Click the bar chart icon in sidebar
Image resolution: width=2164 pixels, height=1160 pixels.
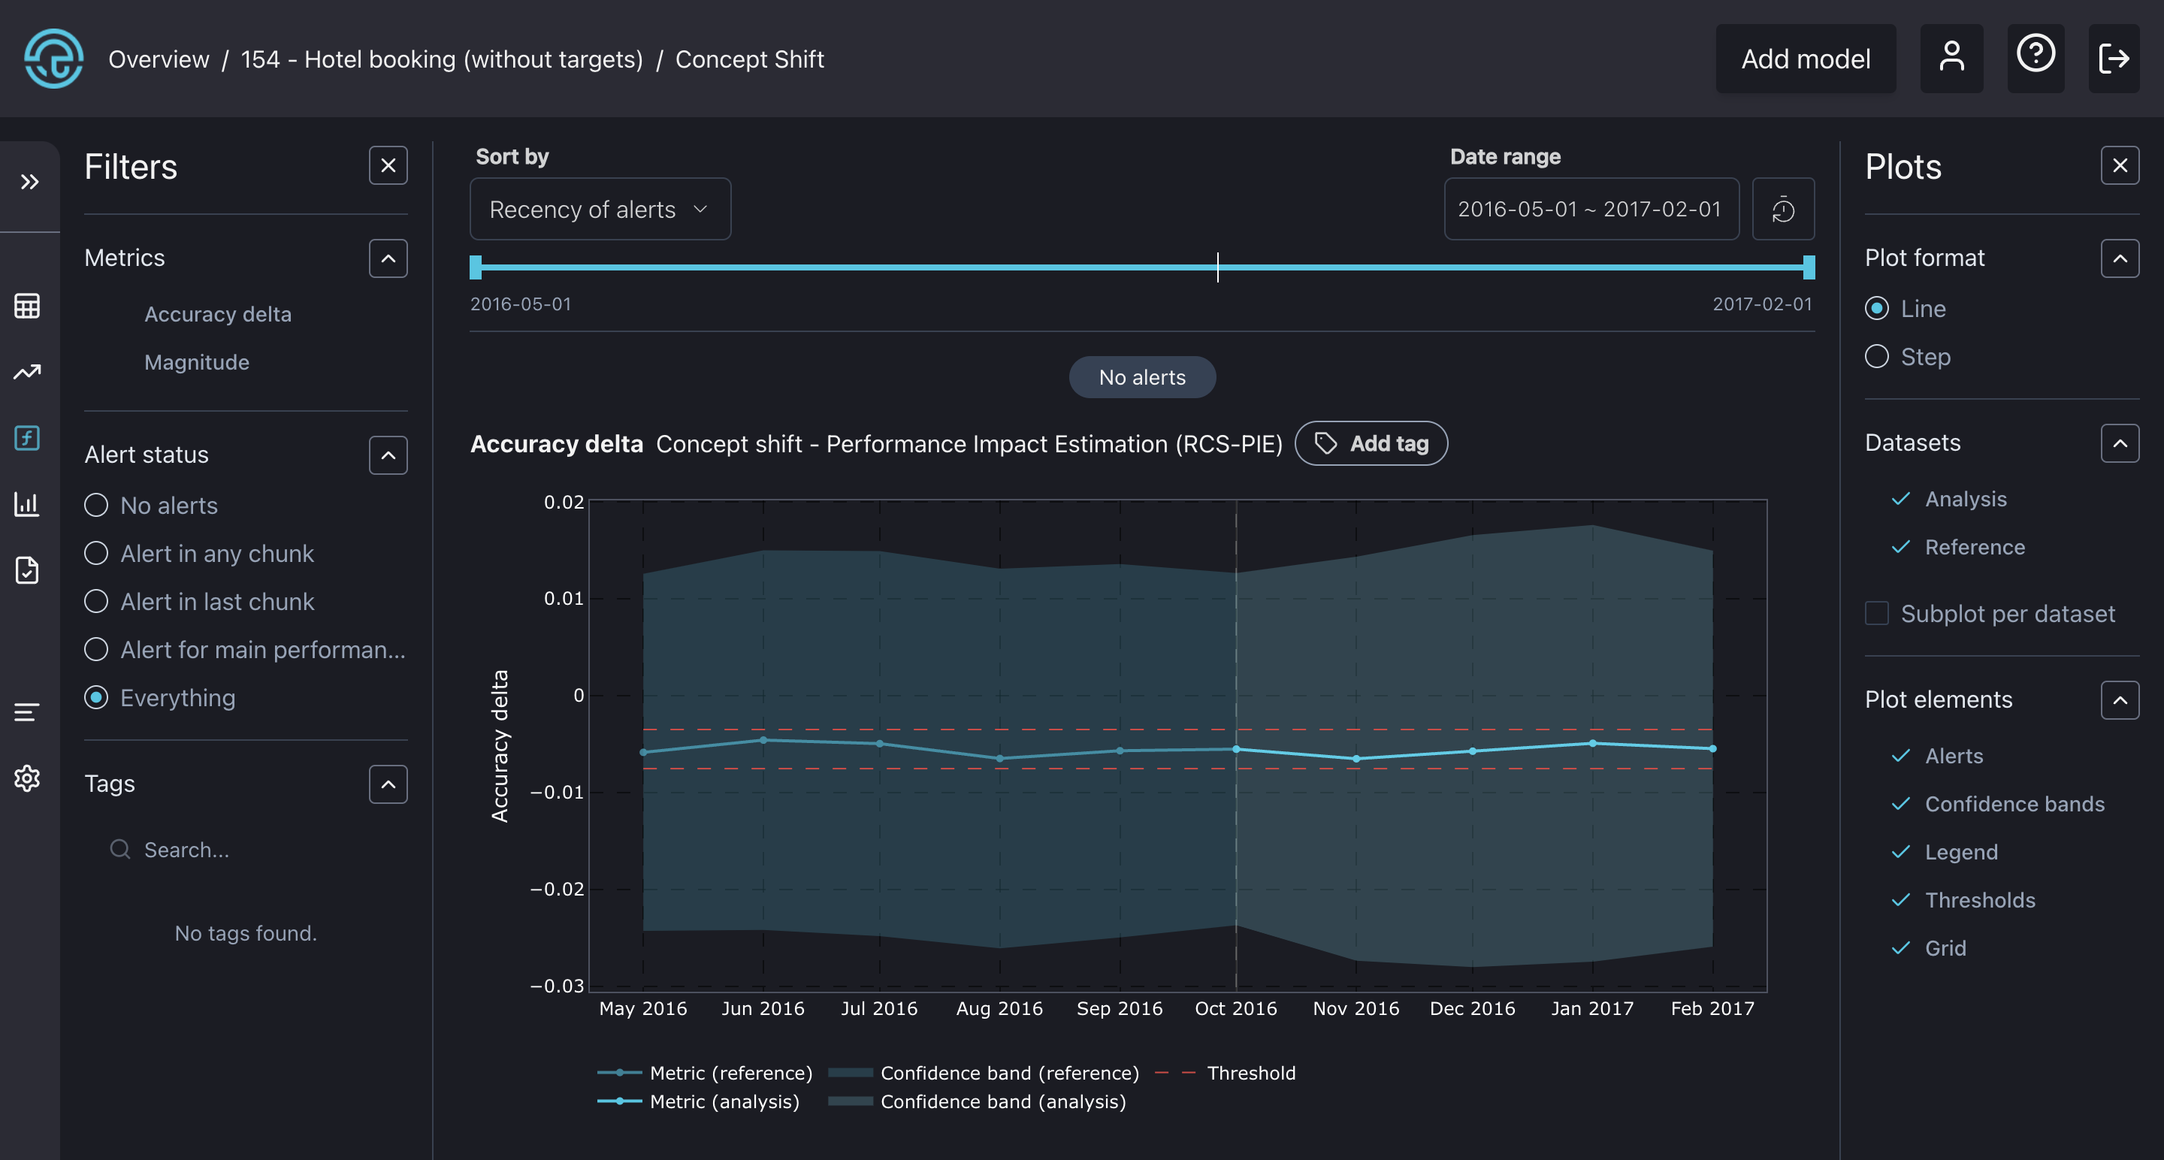[27, 504]
